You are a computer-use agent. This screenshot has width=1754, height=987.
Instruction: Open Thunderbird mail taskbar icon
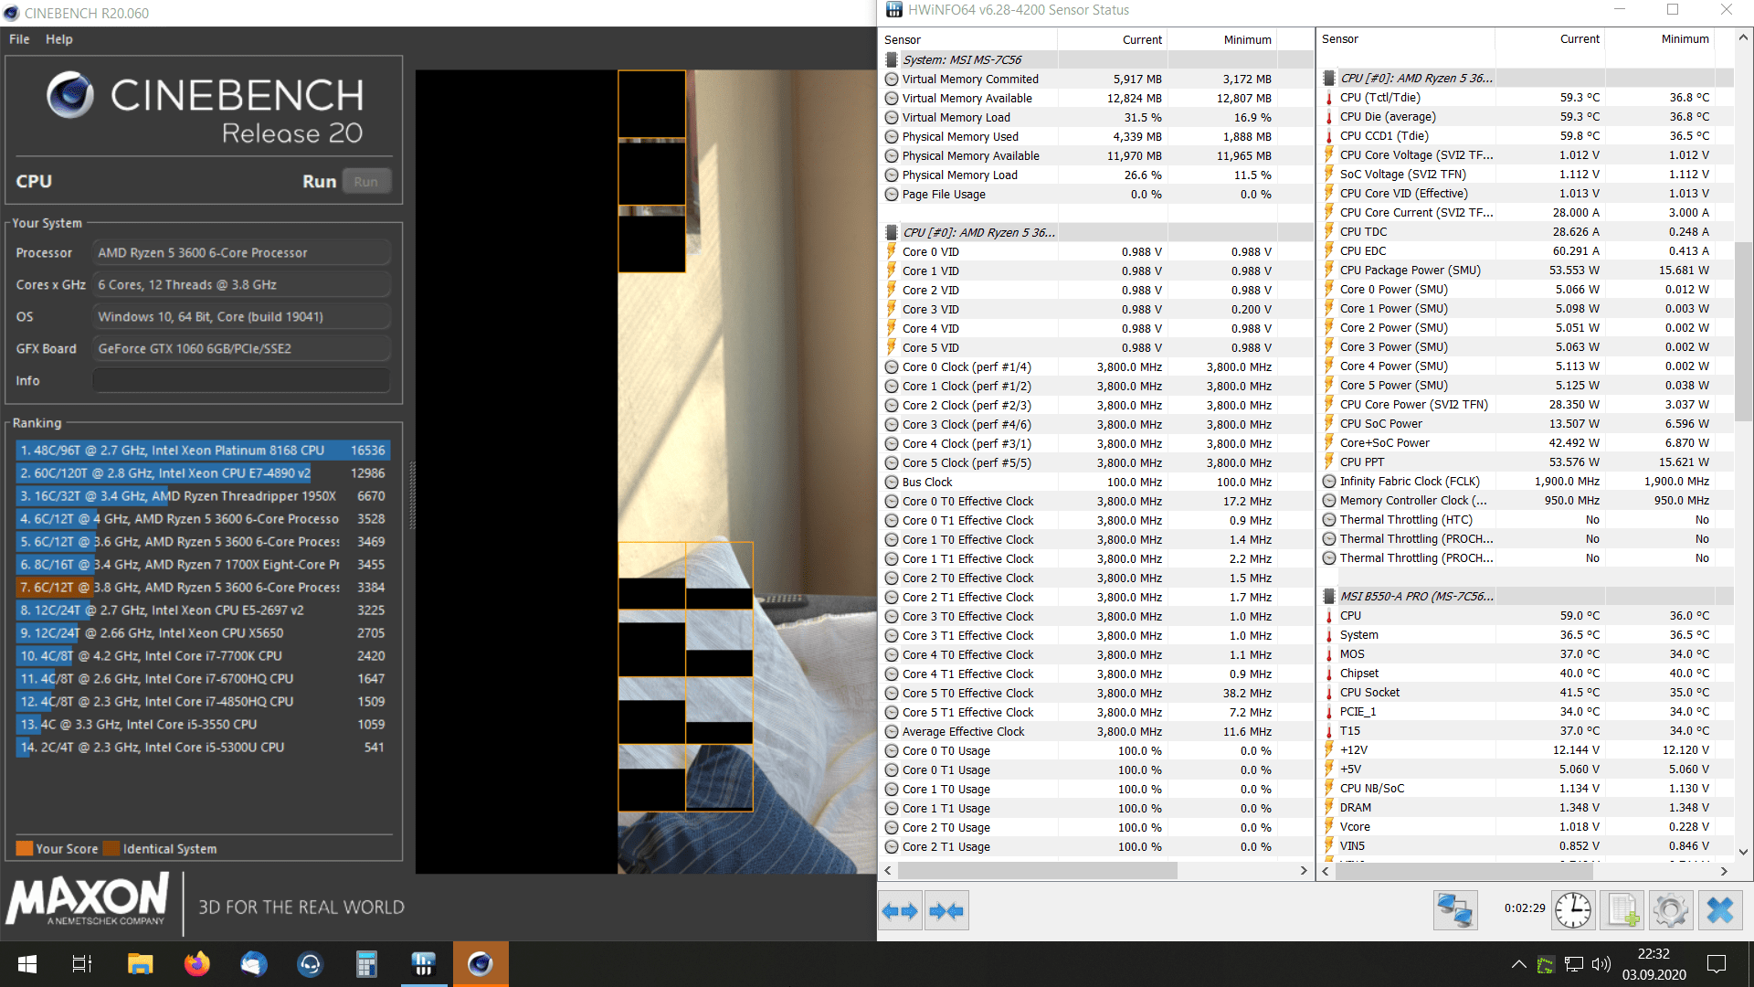click(x=253, y=964)
